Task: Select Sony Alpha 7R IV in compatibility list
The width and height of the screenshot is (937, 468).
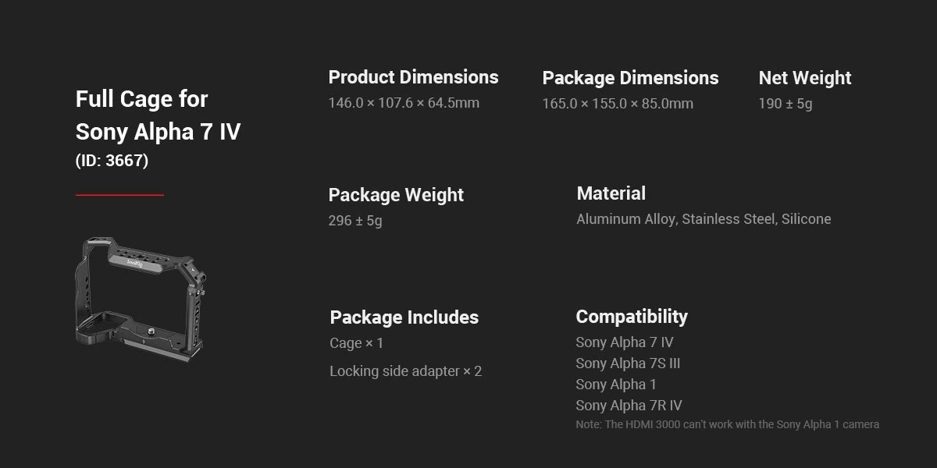Action: 629,406
